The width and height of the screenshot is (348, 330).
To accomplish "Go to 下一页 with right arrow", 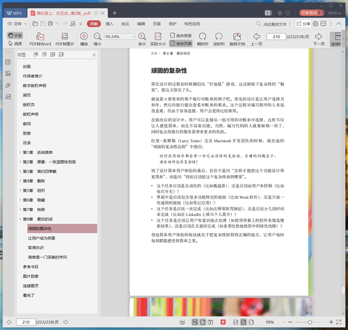I will (319, 36).
